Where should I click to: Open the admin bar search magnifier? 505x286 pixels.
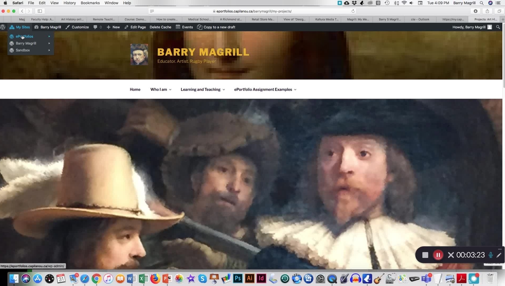pyautogui.click(x=498, y=27)
